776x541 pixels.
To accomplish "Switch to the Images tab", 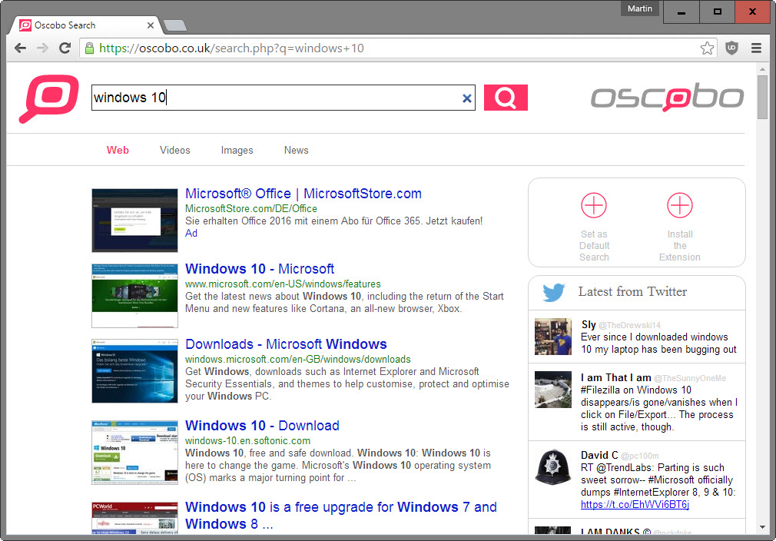I will coord(237,150).
